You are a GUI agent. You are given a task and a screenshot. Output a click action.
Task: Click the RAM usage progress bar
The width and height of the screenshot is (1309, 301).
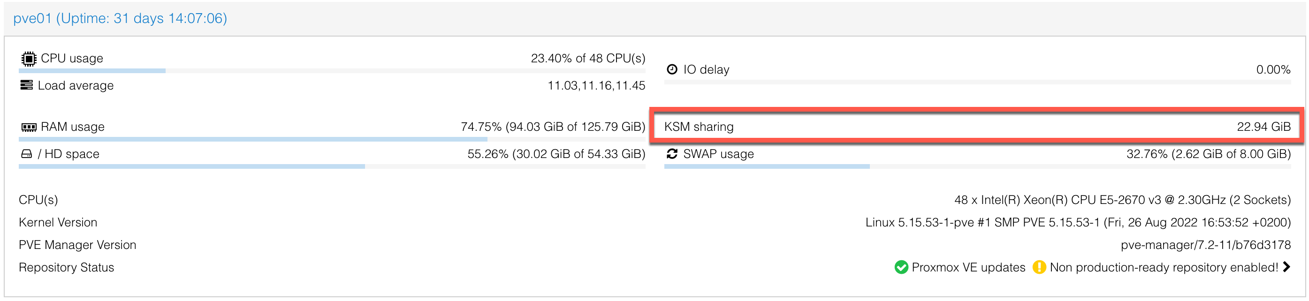click(x=332, y=139)
